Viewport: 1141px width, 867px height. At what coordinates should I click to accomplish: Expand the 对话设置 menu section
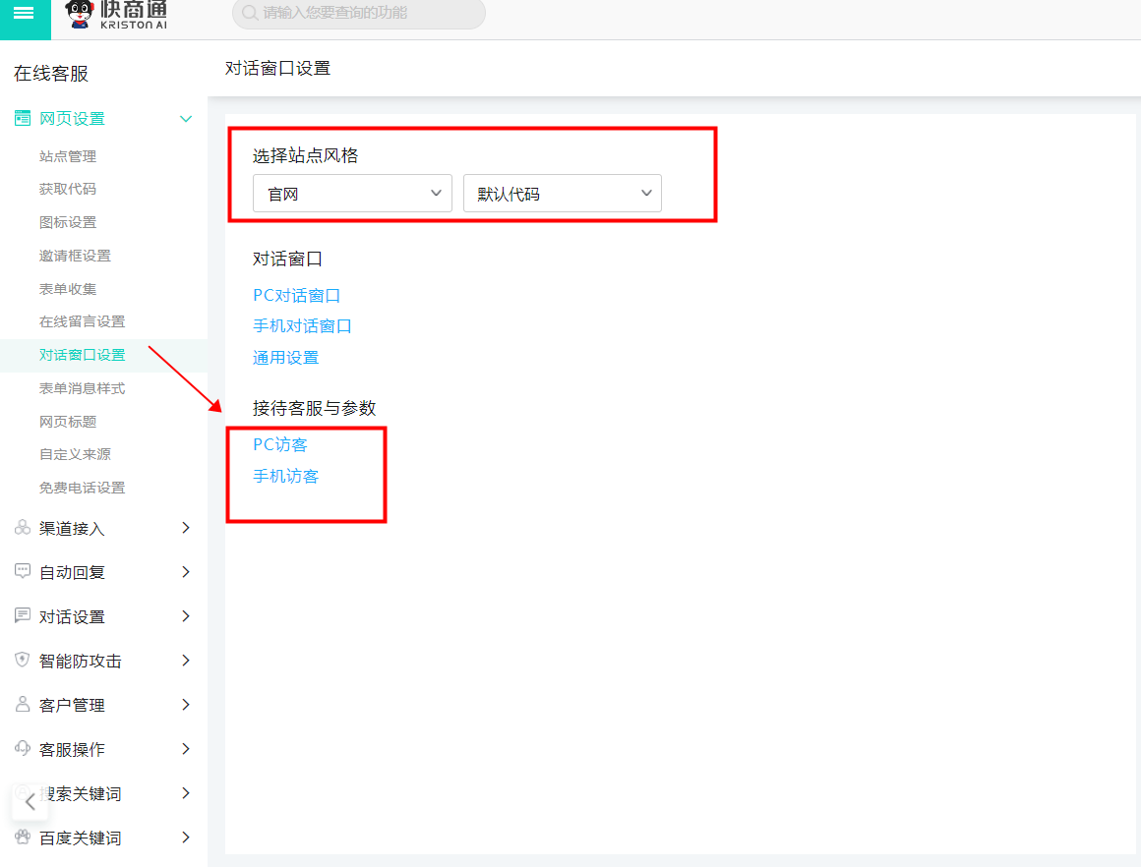pyautogui.click(x=185, y=616)
